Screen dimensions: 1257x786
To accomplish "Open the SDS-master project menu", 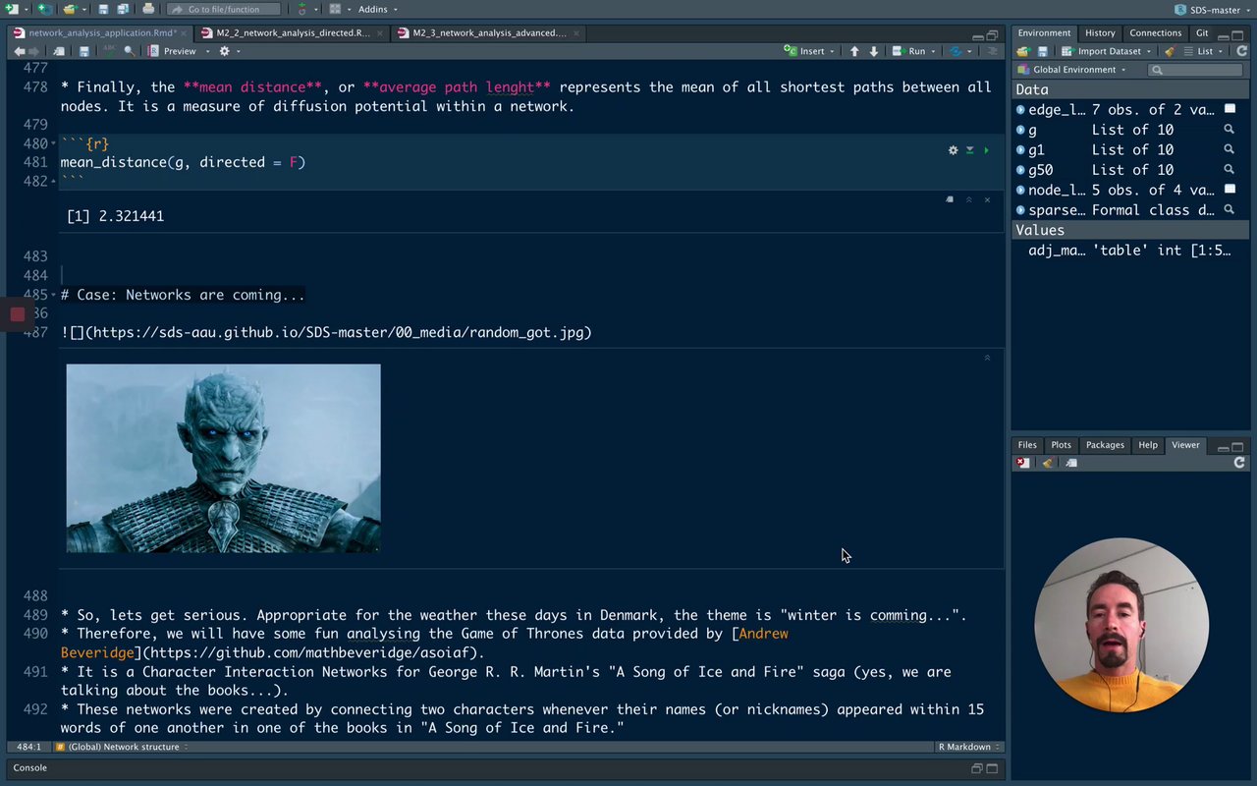I will (x=1215, y=10).
